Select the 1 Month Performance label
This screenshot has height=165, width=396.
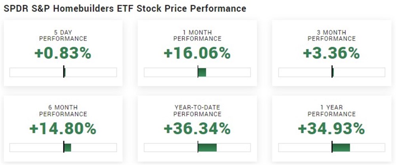click(197, 36)
